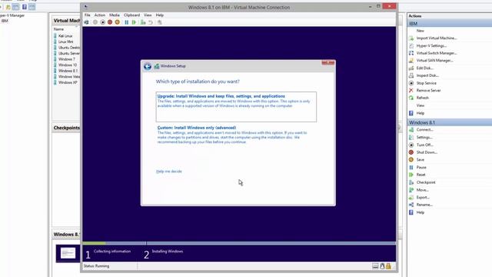Viewport: 492px width, 277px height.
Task: Click Remove Server action
Action: [x=428, y=91]
